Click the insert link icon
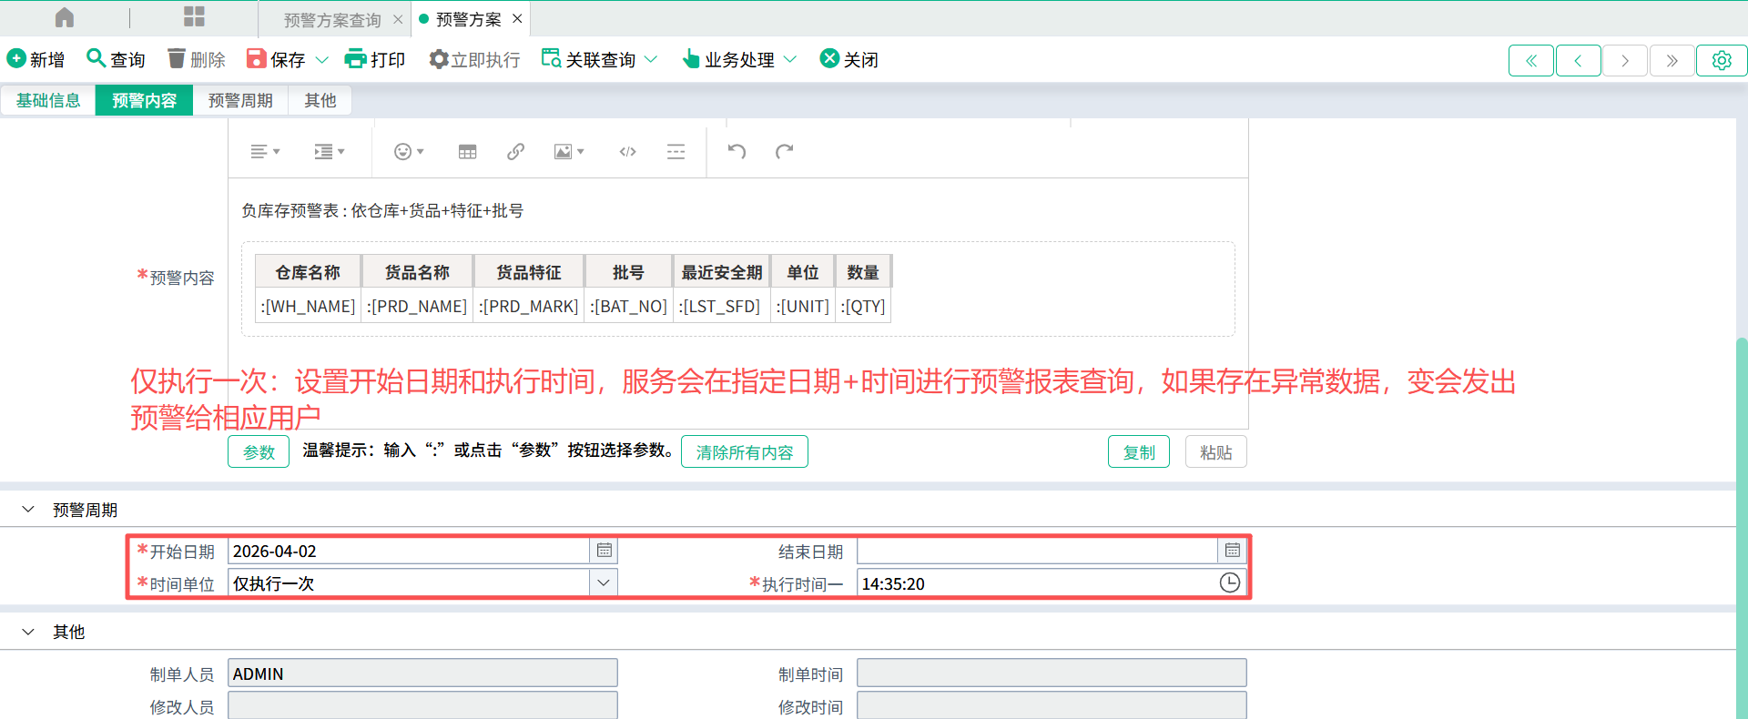Image resolution: width=1748 pixels, height=719 pixels. (x=515, y=152)
